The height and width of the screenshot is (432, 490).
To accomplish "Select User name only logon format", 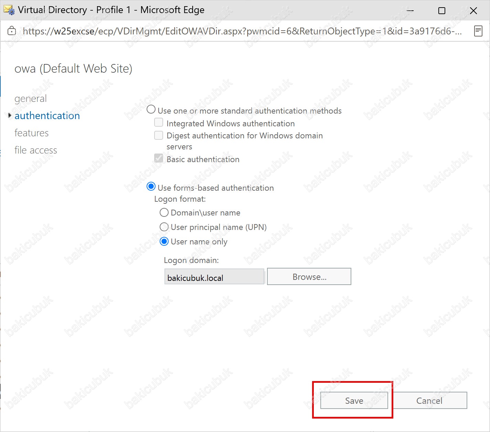I will [x=164, y=242].
